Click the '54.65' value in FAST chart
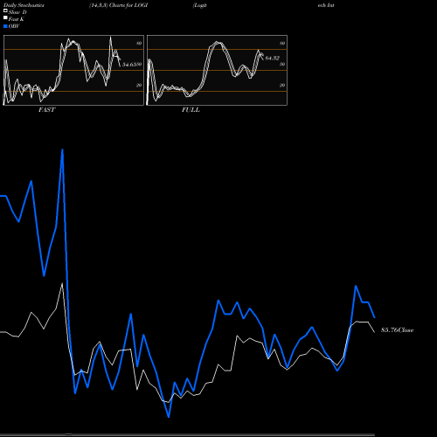Screen dimensions: 437x437 [x=129, y=65]
